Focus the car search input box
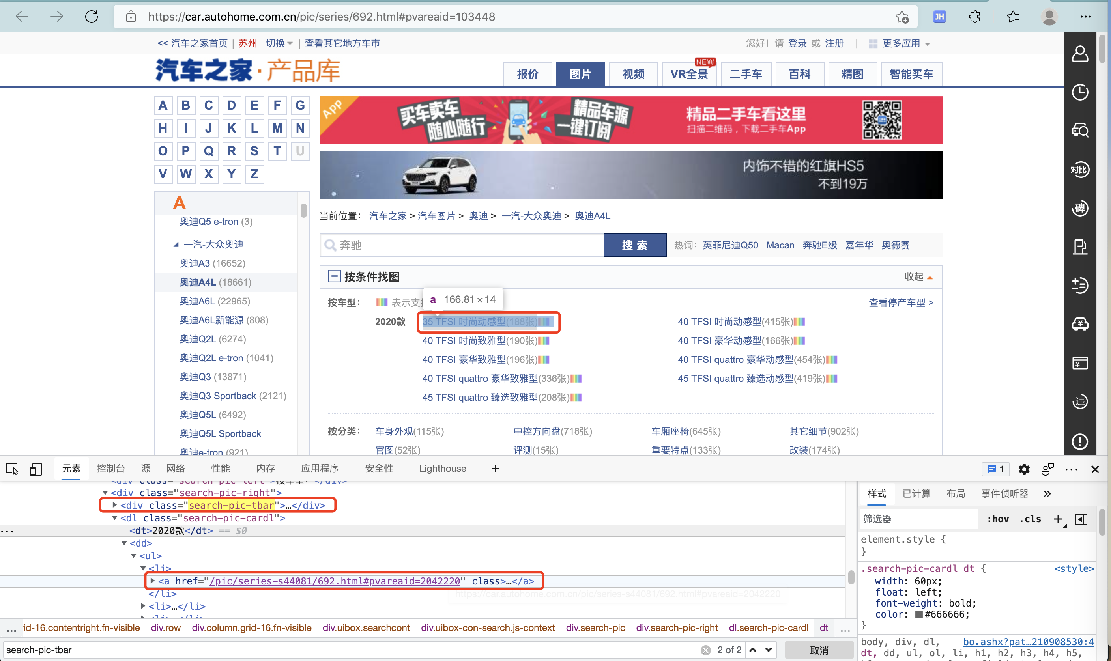The image size is (1111, 661). pos(462,245)
